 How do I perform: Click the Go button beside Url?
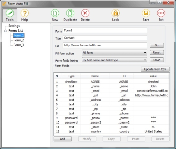click(157, 45)
